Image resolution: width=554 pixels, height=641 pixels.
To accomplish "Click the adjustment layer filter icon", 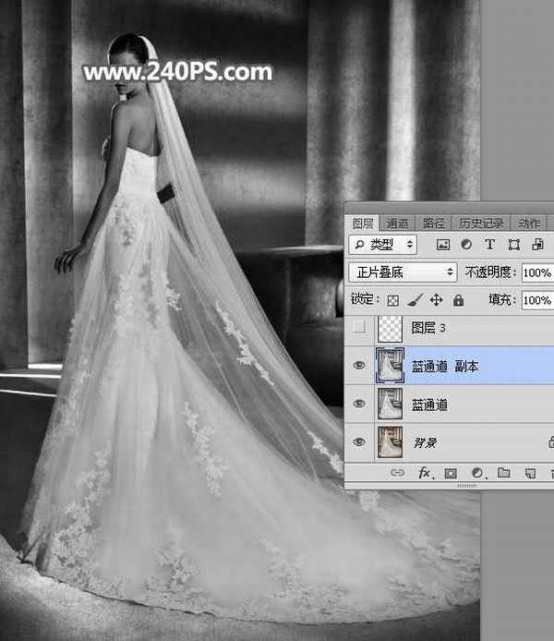I will click(x=466, y=245).
